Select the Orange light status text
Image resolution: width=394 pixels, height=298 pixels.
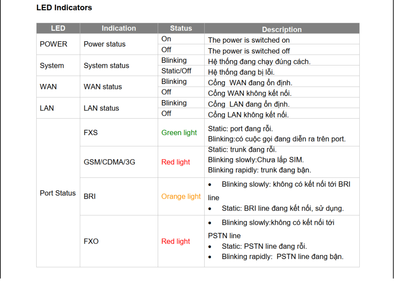[181, 196]
